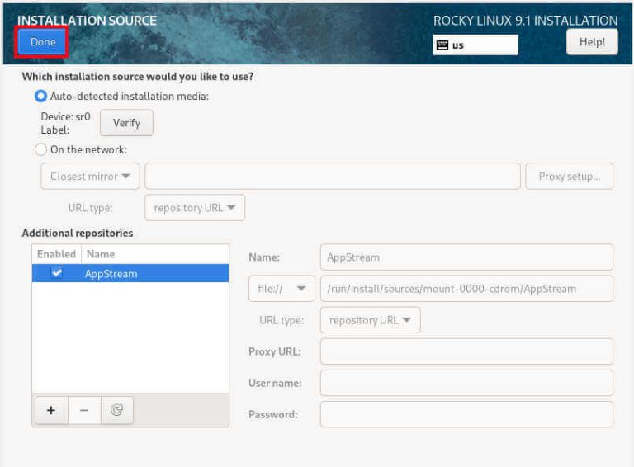Click the reset repository changes icon

(117, 410)
